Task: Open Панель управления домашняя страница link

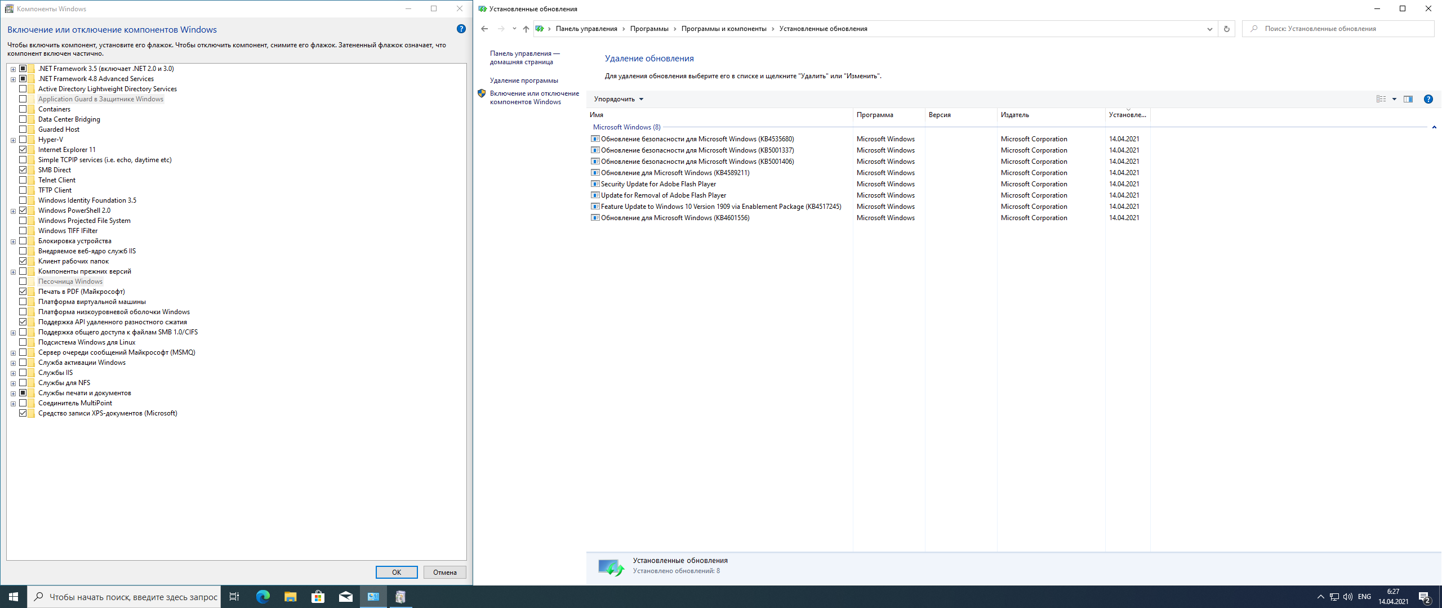Action: tap(524, 57)
